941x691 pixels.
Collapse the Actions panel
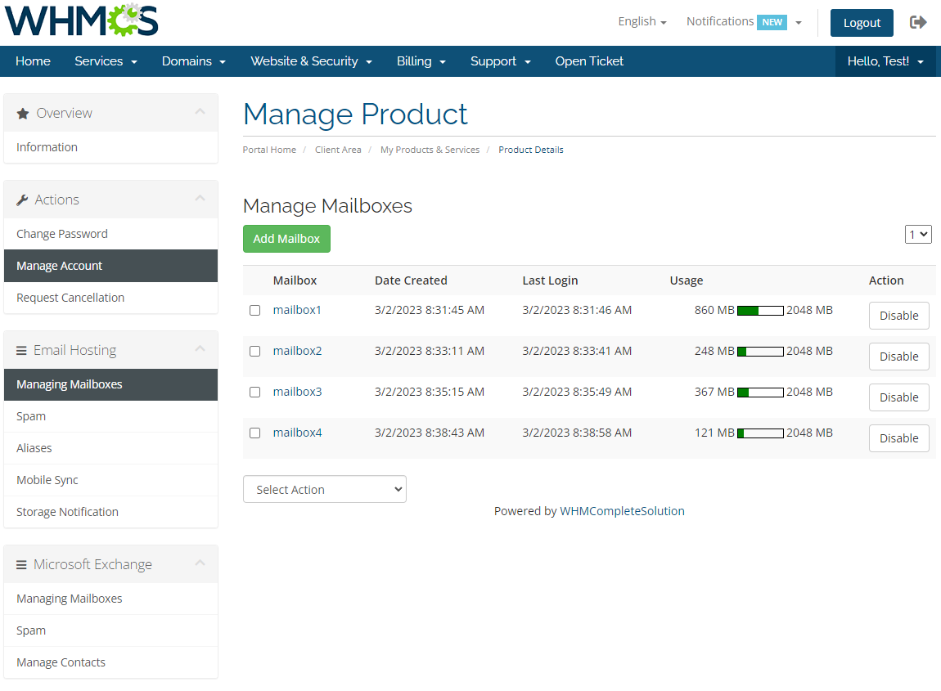pyautogui.click(x=200, y=198)
